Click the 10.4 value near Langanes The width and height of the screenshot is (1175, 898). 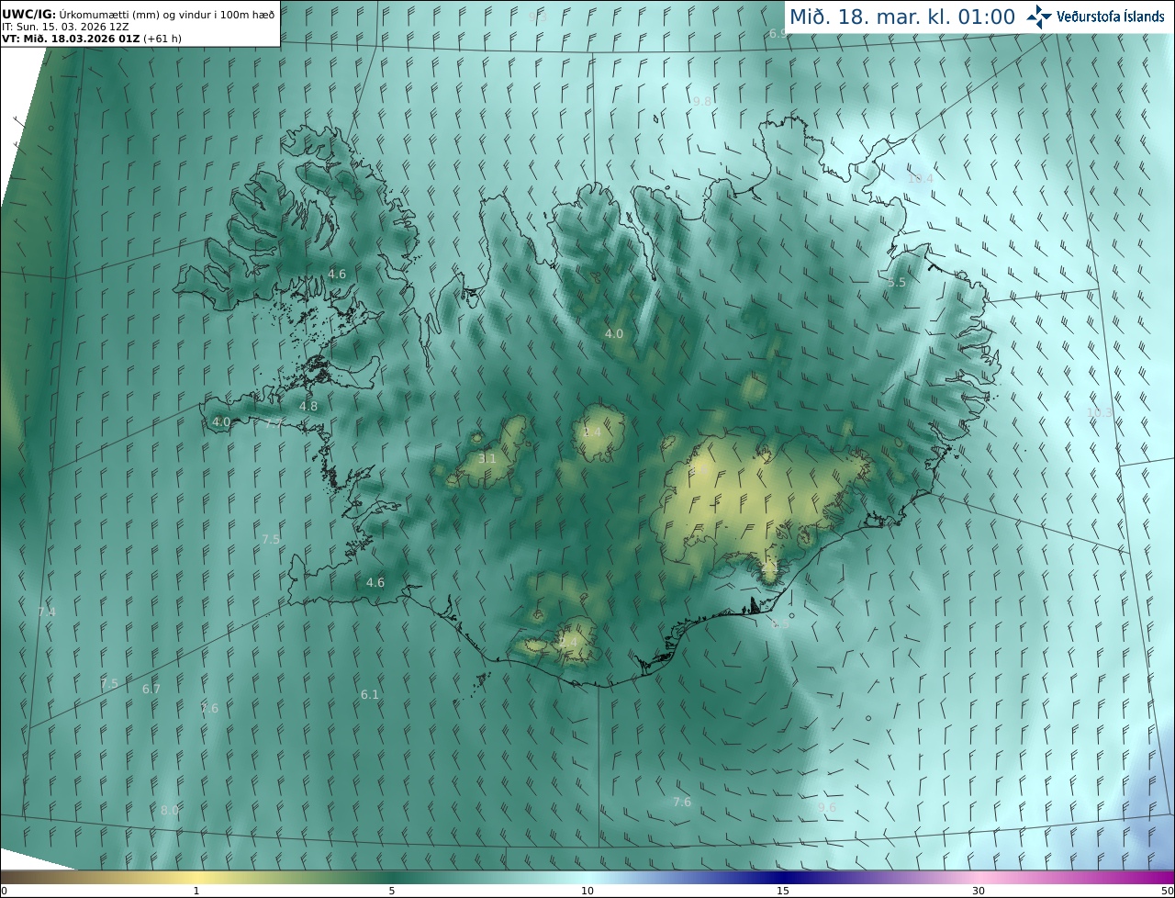(920, 178)
